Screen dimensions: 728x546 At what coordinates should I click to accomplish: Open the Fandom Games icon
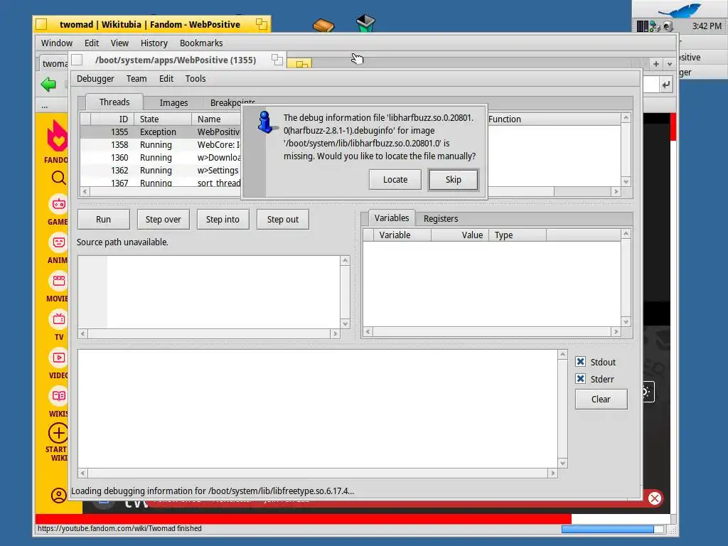tap(58, 204)
